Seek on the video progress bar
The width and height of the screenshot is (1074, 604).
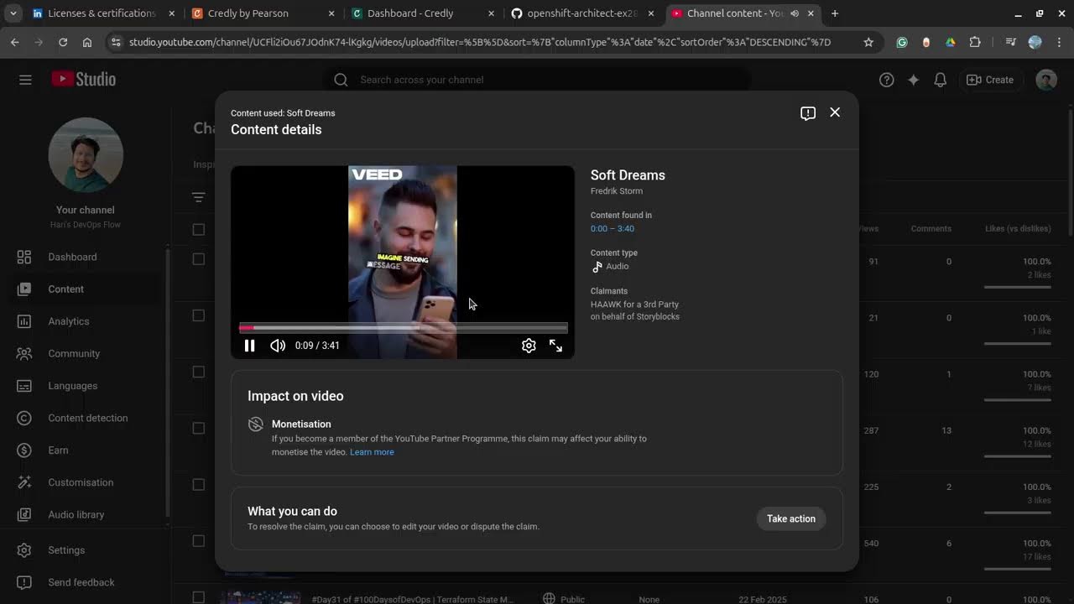pos(404,328)
